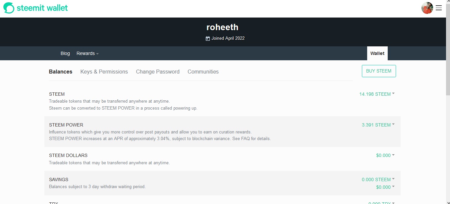Open the Blog menu item
Screen dimensions: 450x204
pos(65,53)
